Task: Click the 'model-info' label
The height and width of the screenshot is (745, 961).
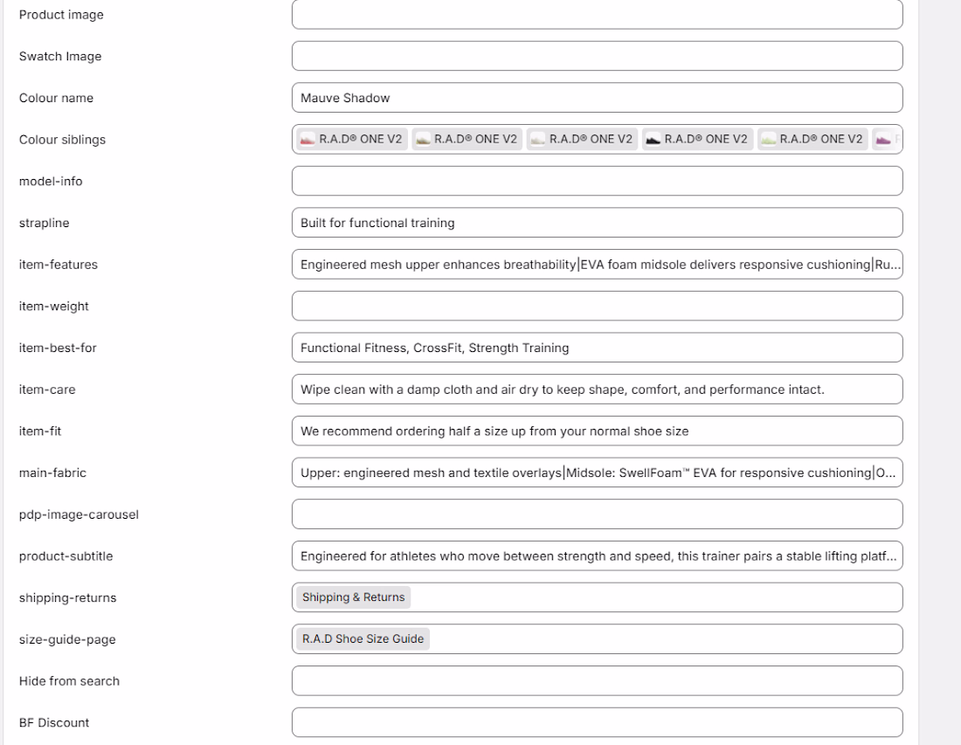Action: (x=51, y=182)
